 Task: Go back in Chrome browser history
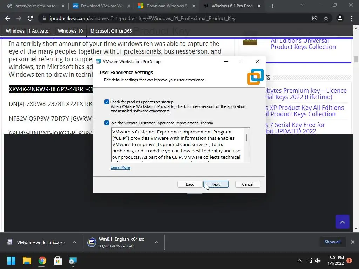(x=8, y=18)
